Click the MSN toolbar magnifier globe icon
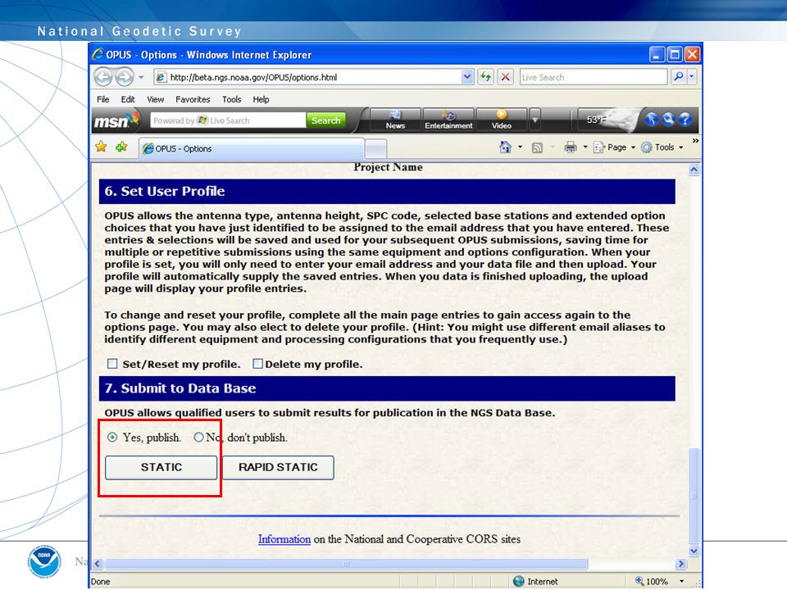 point(668,120)
